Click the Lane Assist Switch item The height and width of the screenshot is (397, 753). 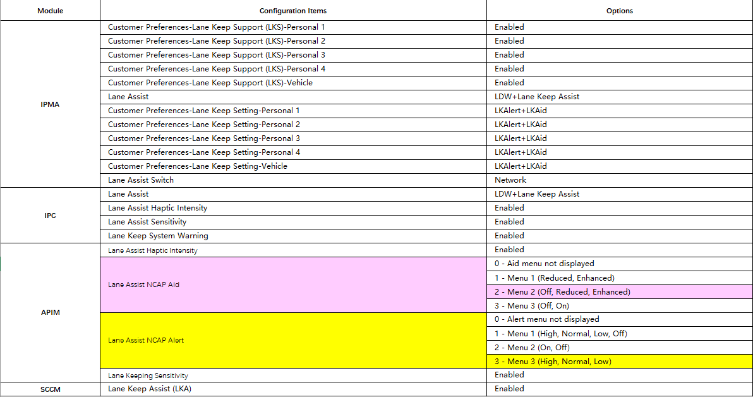(141, 180)
